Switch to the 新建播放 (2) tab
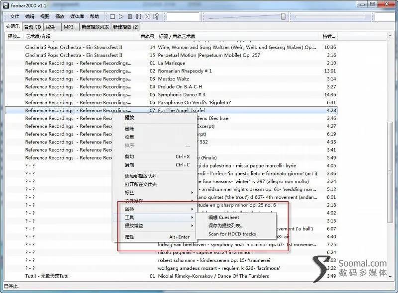Screen dimensions: 398x293 pos(126,27)
